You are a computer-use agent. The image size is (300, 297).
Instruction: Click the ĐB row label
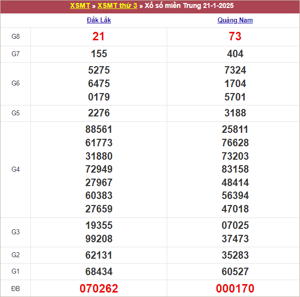click(x=15, y=289)
